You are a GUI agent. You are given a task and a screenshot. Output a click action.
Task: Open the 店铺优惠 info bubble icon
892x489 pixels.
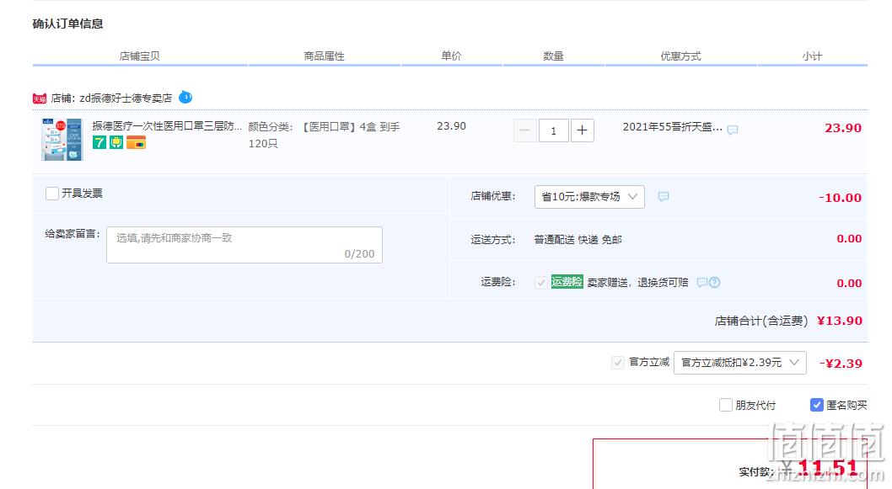point(664,196)
